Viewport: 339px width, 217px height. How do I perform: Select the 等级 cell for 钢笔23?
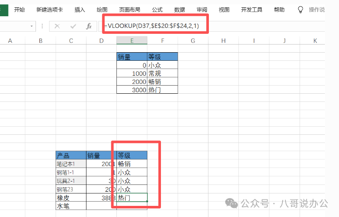tap(132, 189)
